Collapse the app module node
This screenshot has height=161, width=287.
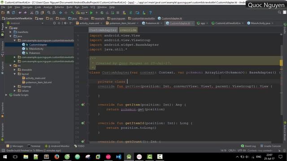coord(6,28)
